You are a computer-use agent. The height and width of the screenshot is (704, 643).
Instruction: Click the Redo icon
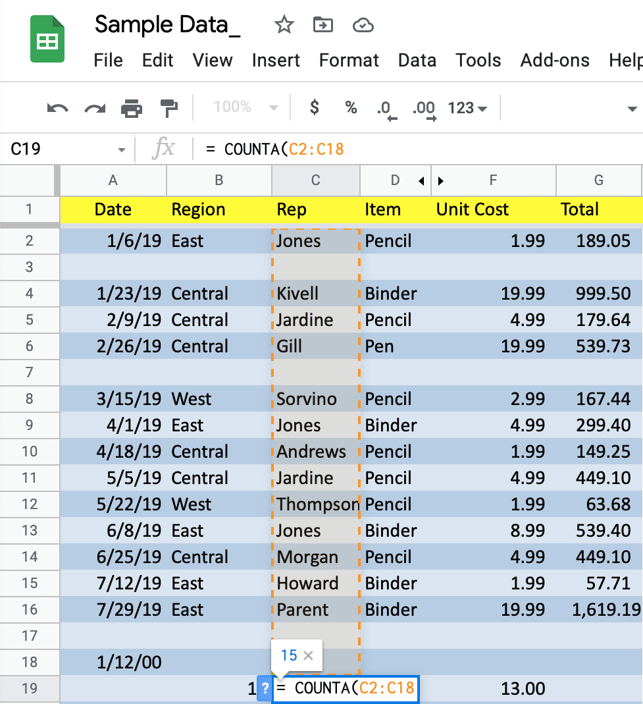pos(93,108)
